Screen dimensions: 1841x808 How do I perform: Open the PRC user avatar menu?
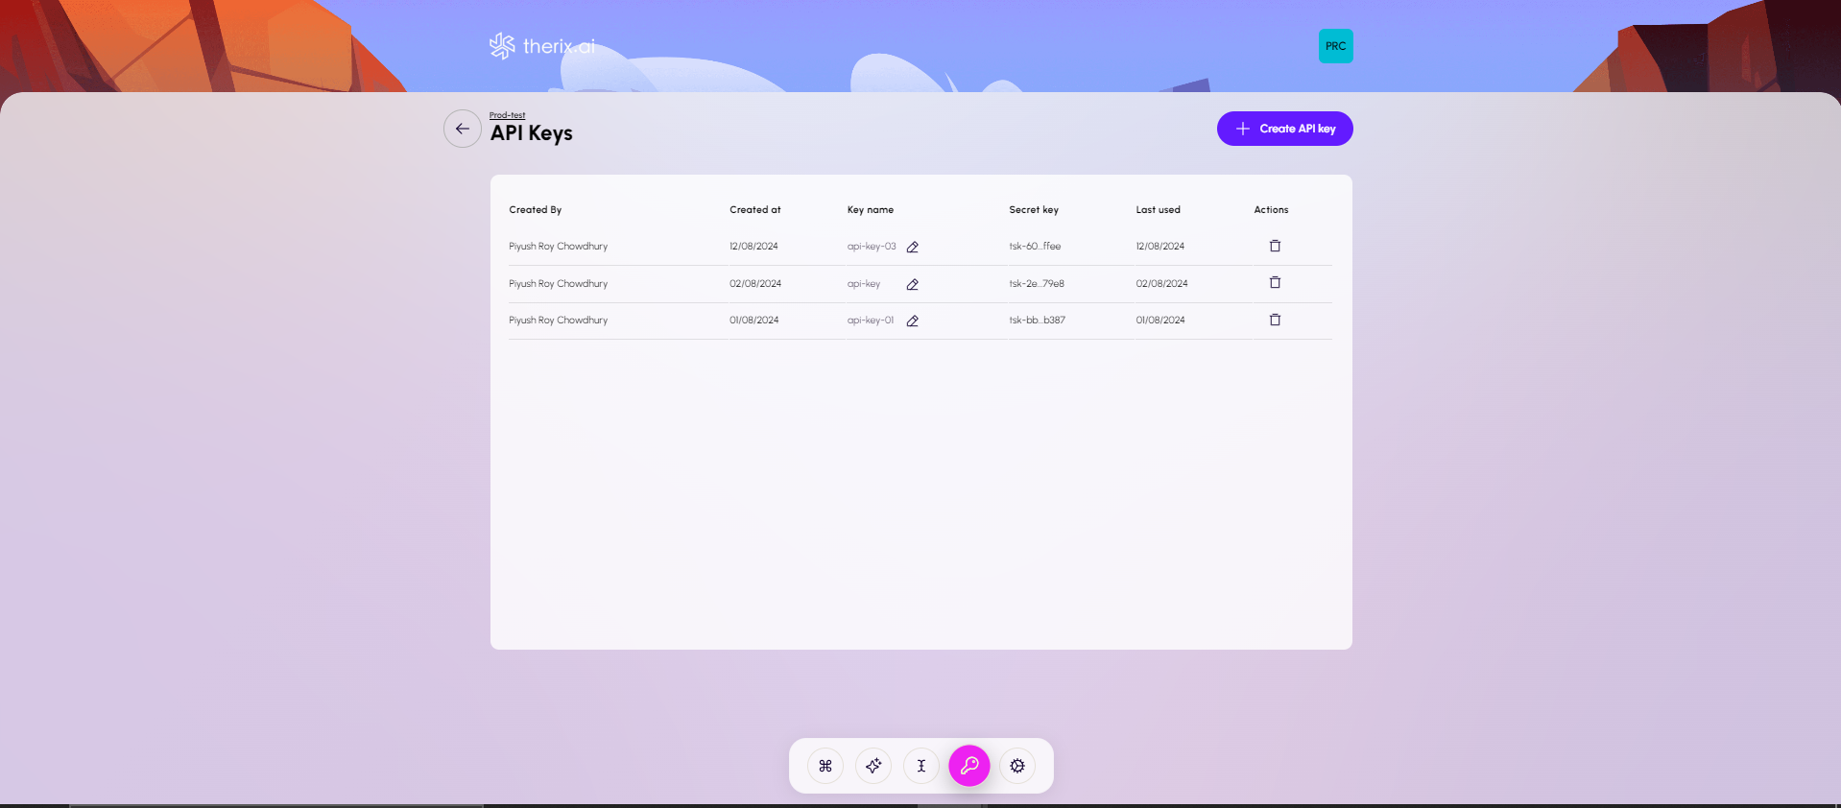coord(1335,46)
